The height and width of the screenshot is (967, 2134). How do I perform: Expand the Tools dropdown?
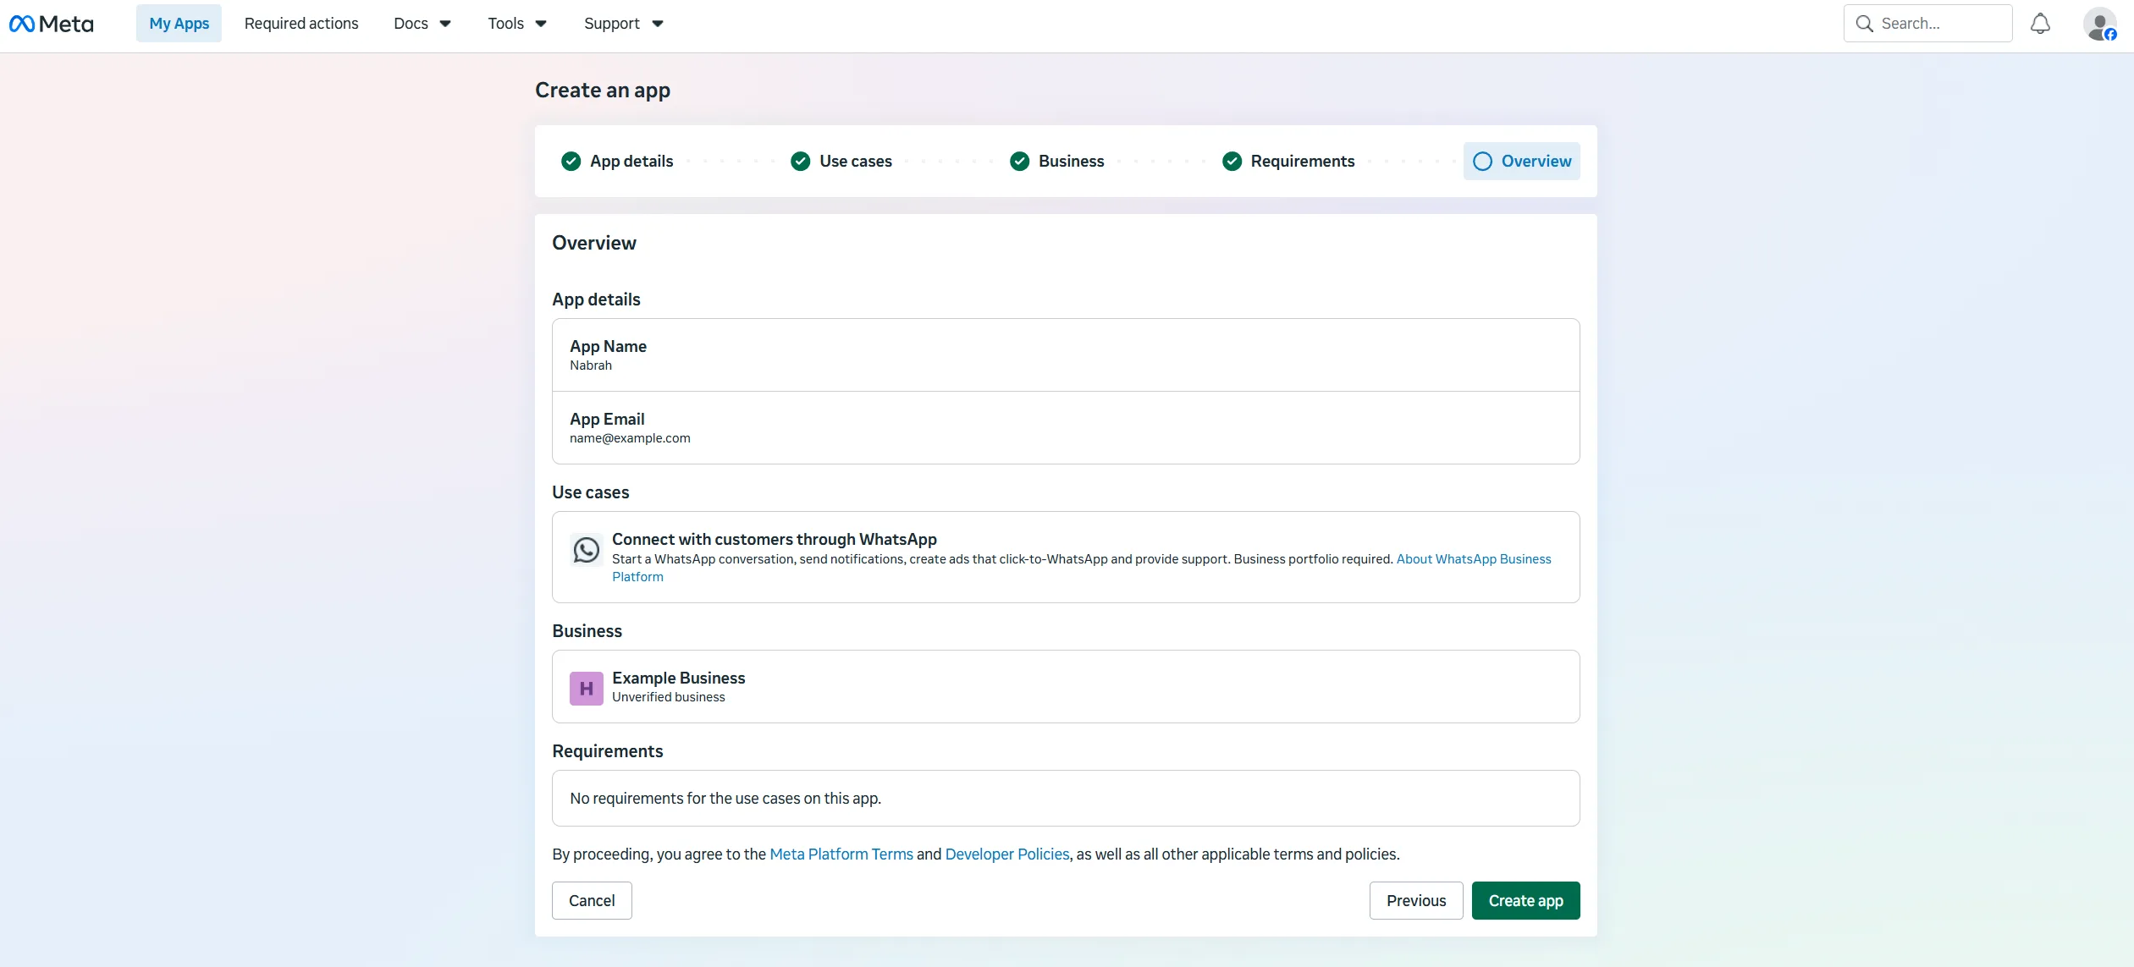(x=517, y=24)
